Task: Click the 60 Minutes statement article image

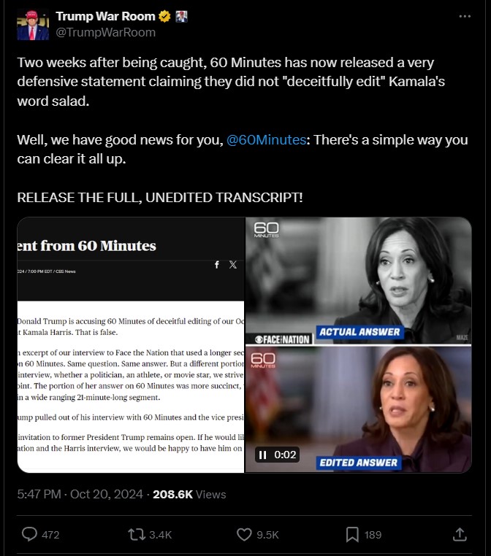Action: point(131,345)
